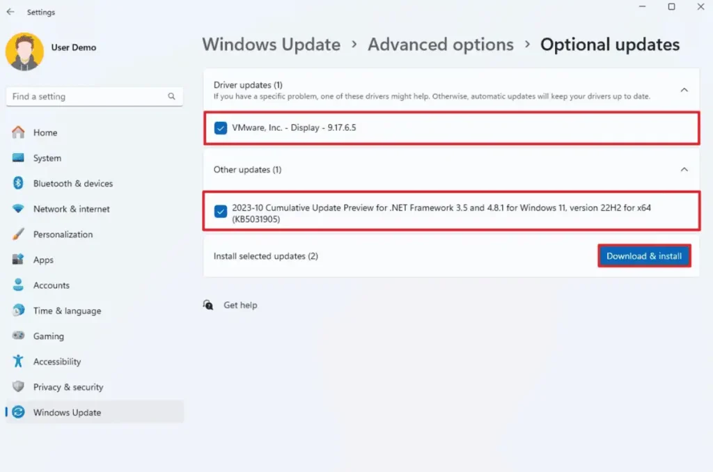Click the search magnifier icon
This screenshot has width=713, height=472.
pos(171,97)
